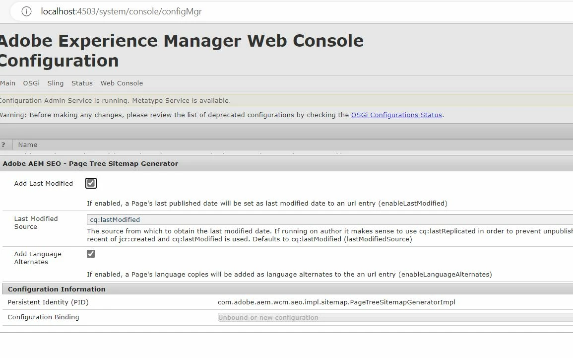
Task: Click the Last Modified Source label
Action: coord(36,223)
